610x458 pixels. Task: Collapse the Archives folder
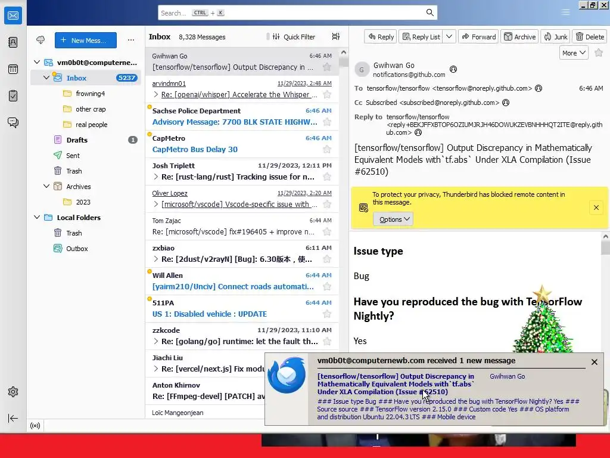[46, 186]
